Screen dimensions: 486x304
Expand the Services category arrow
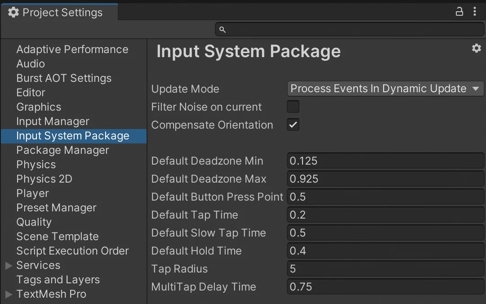[x=9, y=266]
